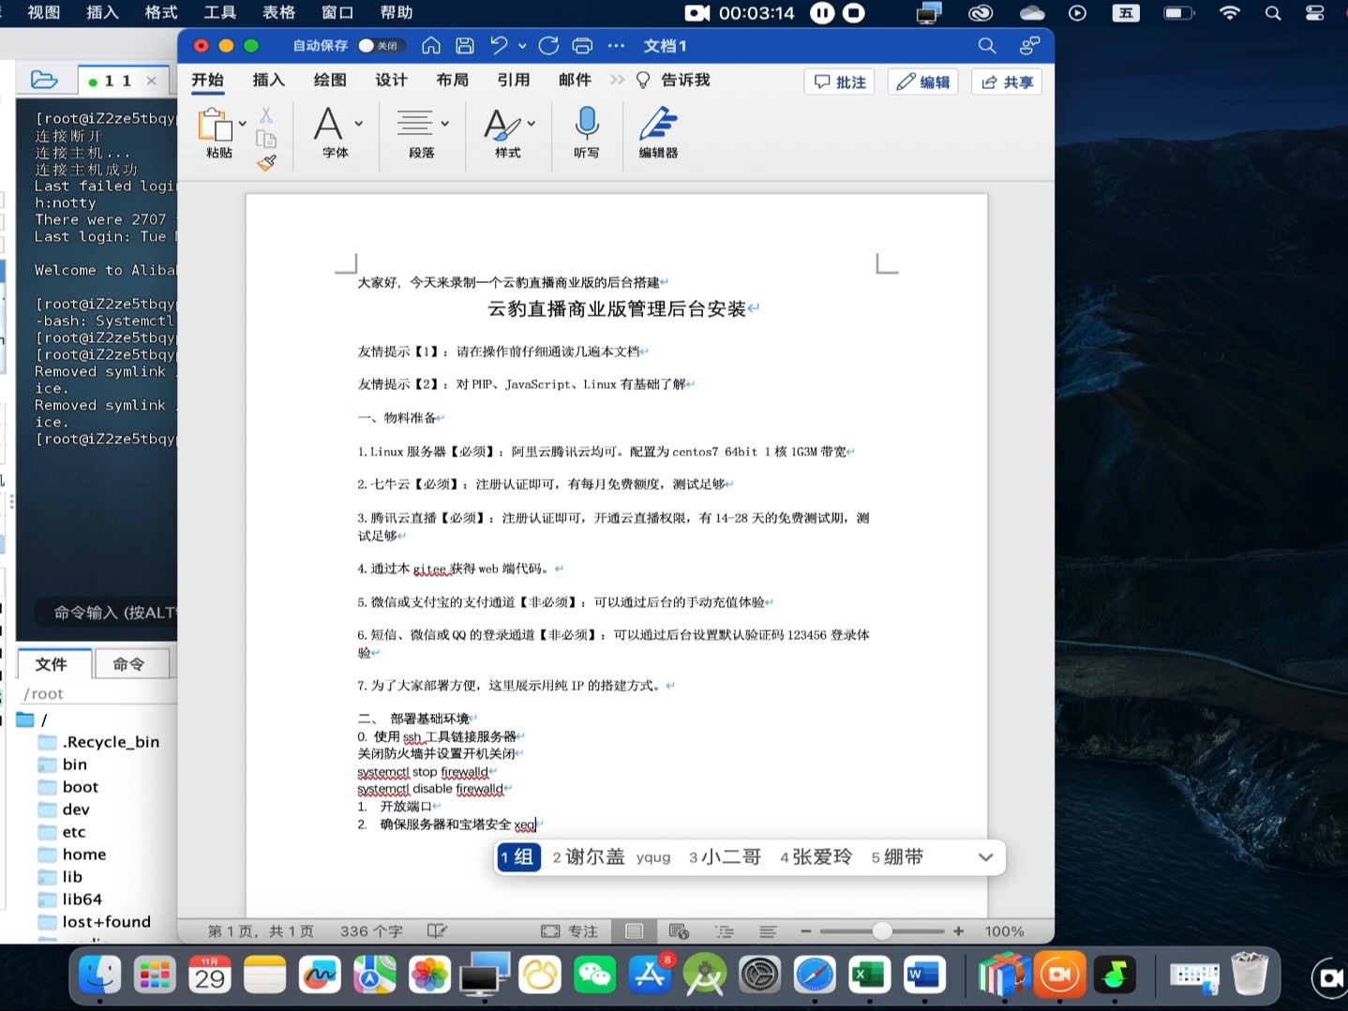This screenshot has width=1348, height=1011.
Task: Switch to the 开始 ribbon tab
Action: click(207, 80)
